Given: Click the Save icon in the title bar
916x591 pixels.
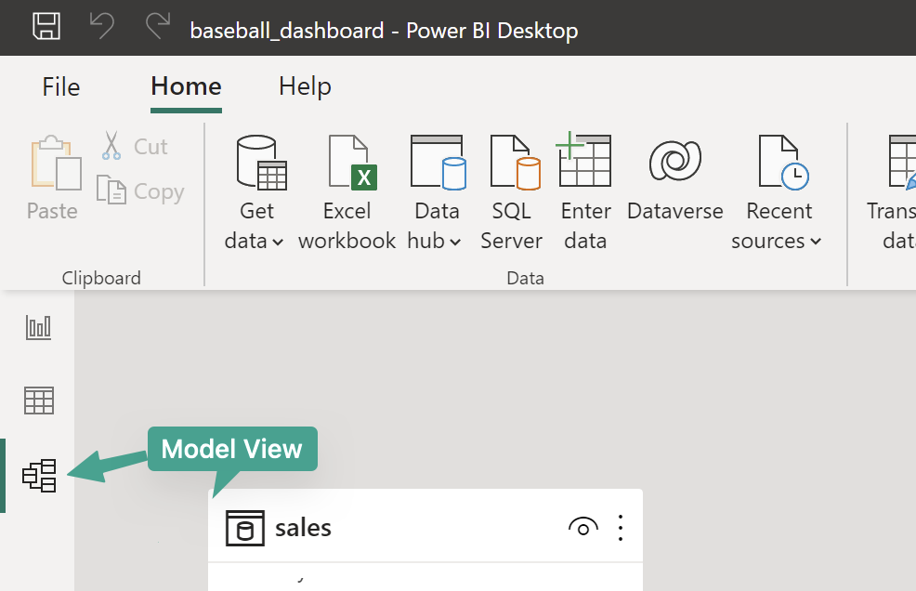Looking at the screenshot, I should (x=46, y=27).
